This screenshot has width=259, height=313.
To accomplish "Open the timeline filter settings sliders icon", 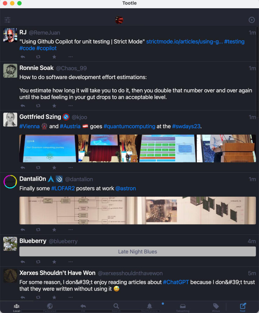I will click(7, 20).
